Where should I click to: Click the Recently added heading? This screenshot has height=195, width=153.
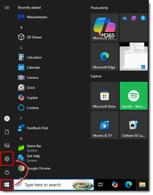coord(29,8)
